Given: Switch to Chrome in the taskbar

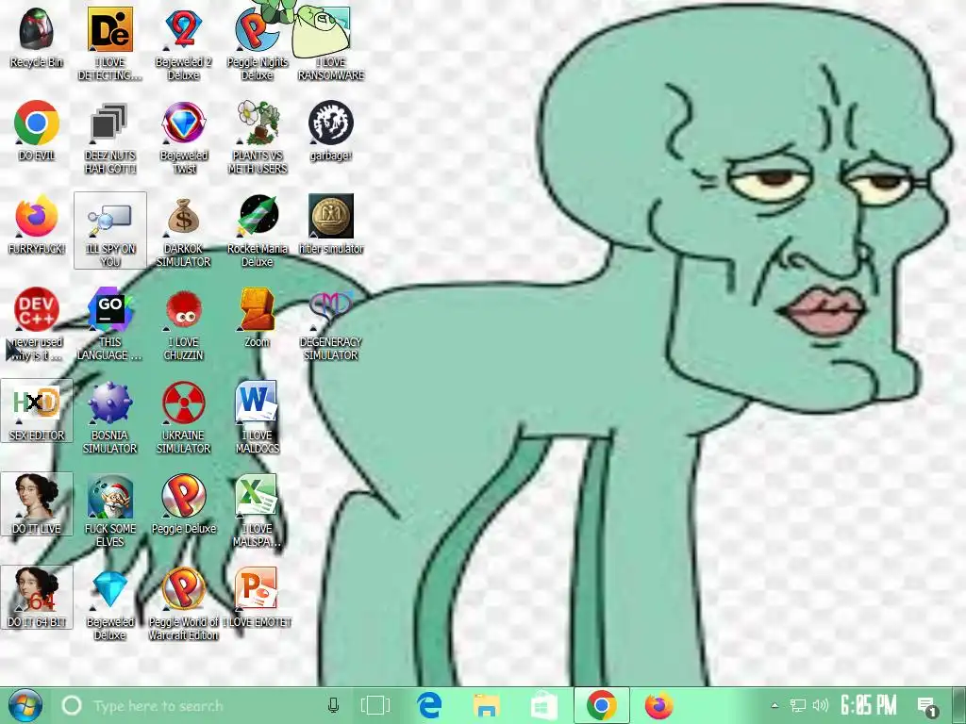Looking at the screenshot, I should 601,705.
